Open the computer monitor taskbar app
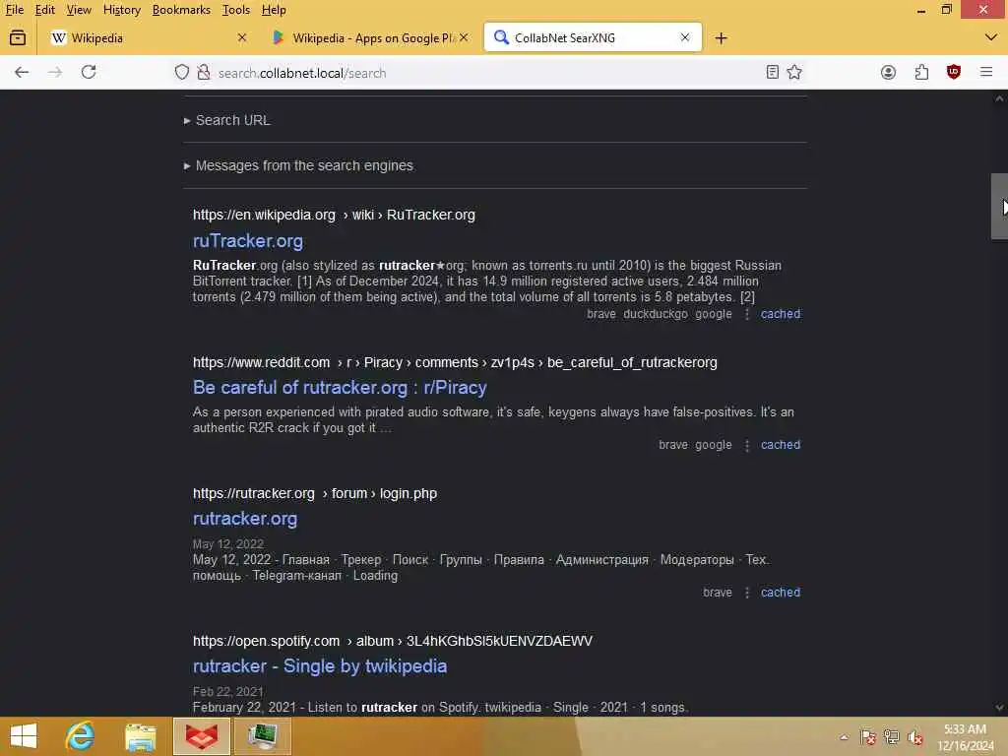This screenshot has width=1008, height=756. [262, 736]
